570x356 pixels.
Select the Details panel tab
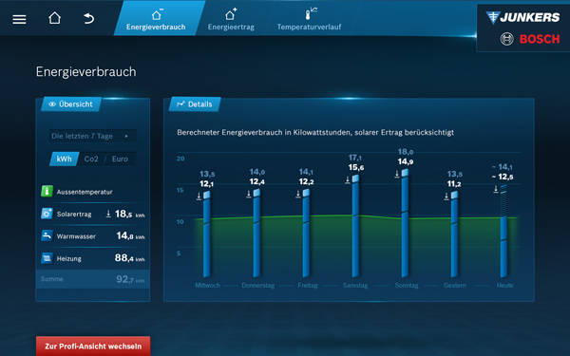[x=195, y=104]
